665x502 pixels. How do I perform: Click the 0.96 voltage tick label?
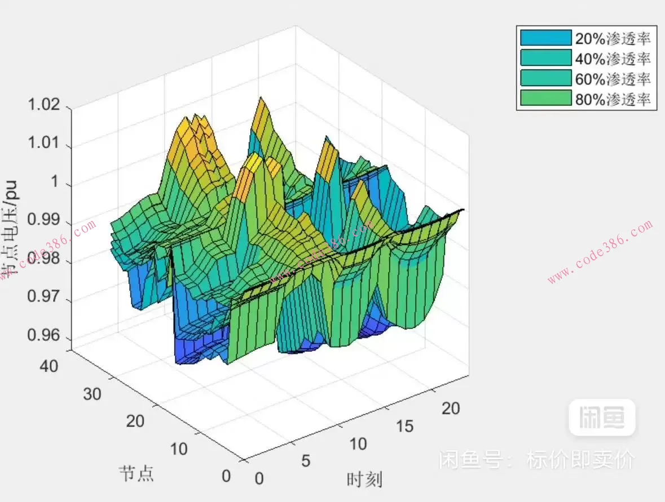(x=43, y=335)
